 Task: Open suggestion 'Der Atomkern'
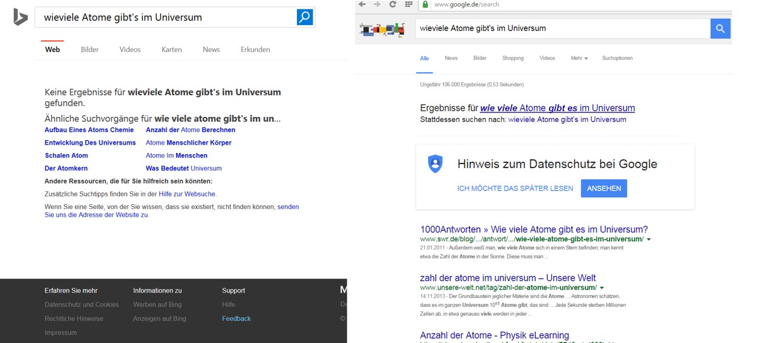tap(66, 169)
